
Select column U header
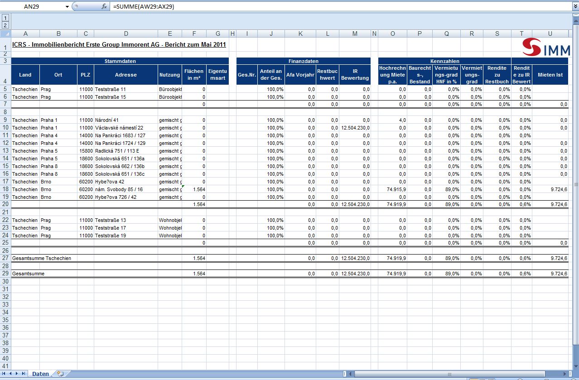(550, 34)
